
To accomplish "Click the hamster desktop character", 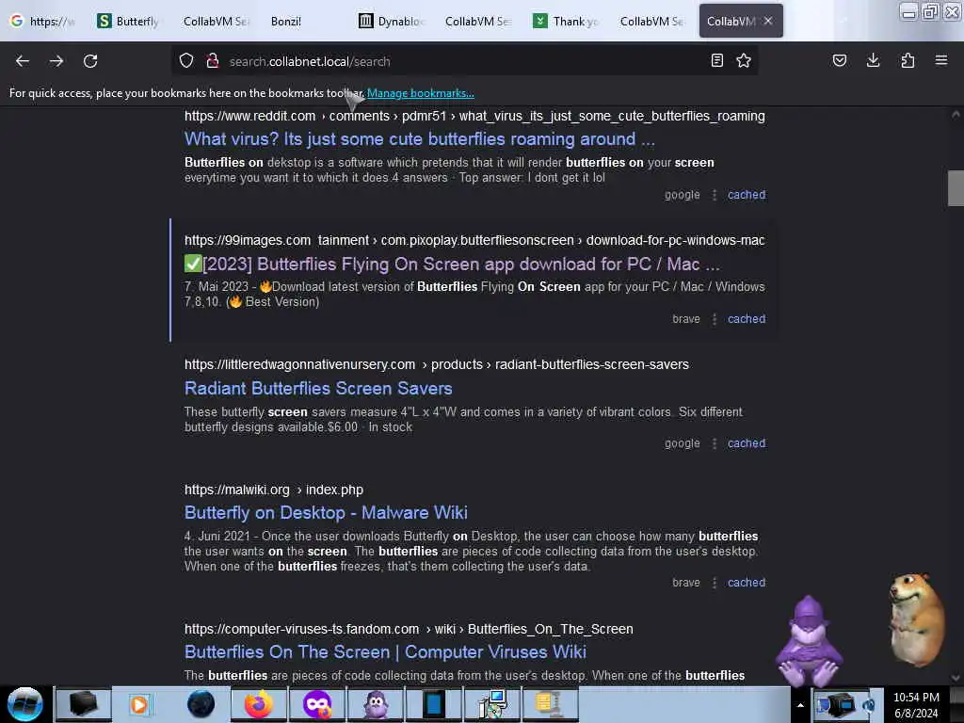I will pyautogui.click(x=915, y=619).
